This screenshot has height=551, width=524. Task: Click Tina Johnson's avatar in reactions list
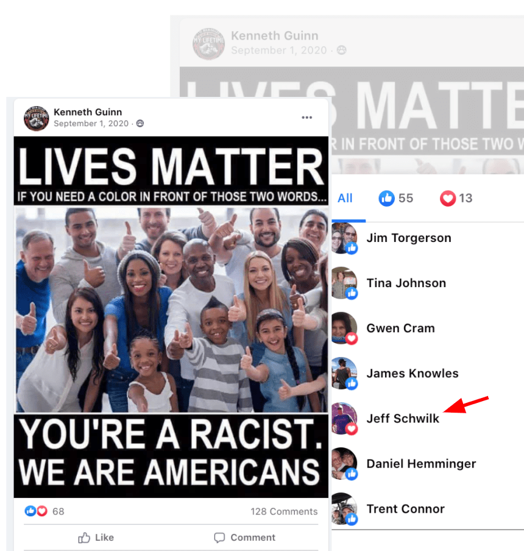[x=344, y=283]
